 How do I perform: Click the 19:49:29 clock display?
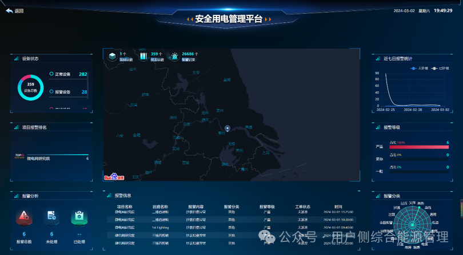pyautogui.click(x=443, y=11)
